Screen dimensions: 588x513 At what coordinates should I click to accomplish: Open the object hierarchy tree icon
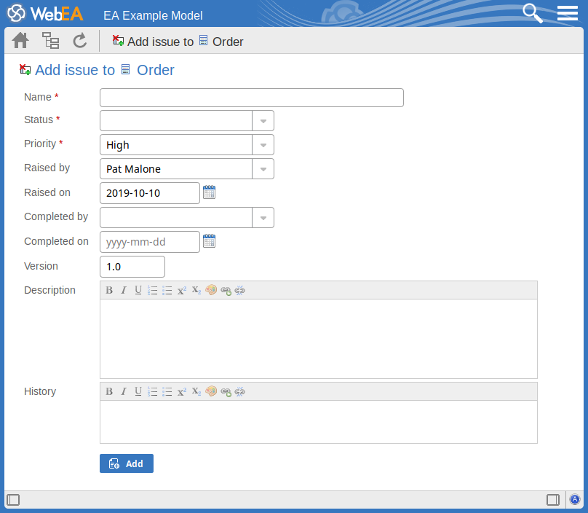point(50,41)
